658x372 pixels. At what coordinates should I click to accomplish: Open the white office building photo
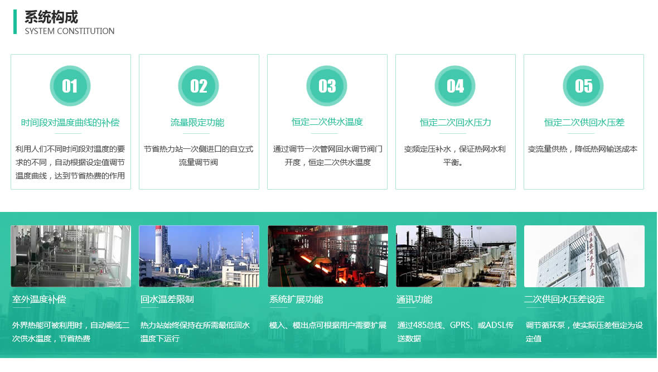point(584,256)
